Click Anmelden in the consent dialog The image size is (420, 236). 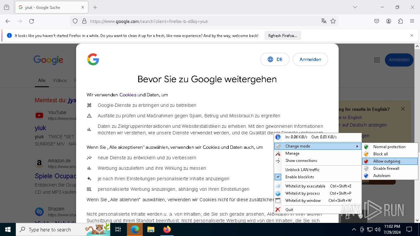tap(310, 59)
